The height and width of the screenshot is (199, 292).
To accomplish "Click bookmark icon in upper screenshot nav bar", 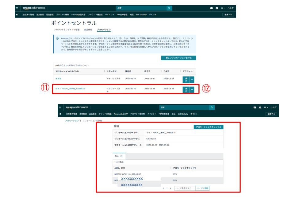I will coord(17,14).
